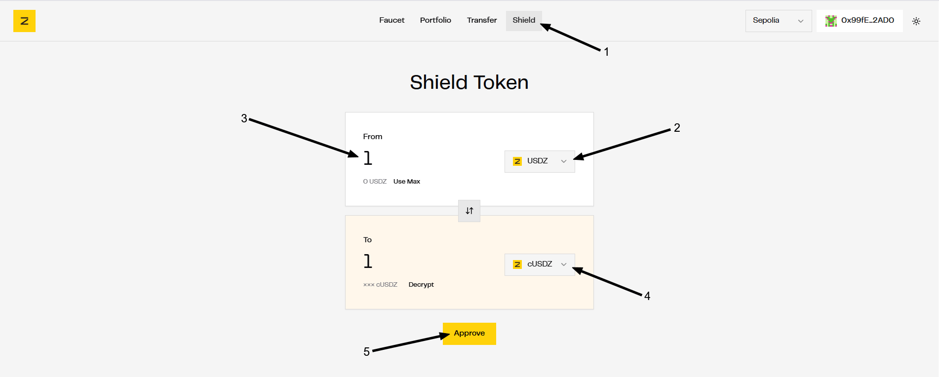
Task: Go to the Portfolio tab
Action: 435,20
